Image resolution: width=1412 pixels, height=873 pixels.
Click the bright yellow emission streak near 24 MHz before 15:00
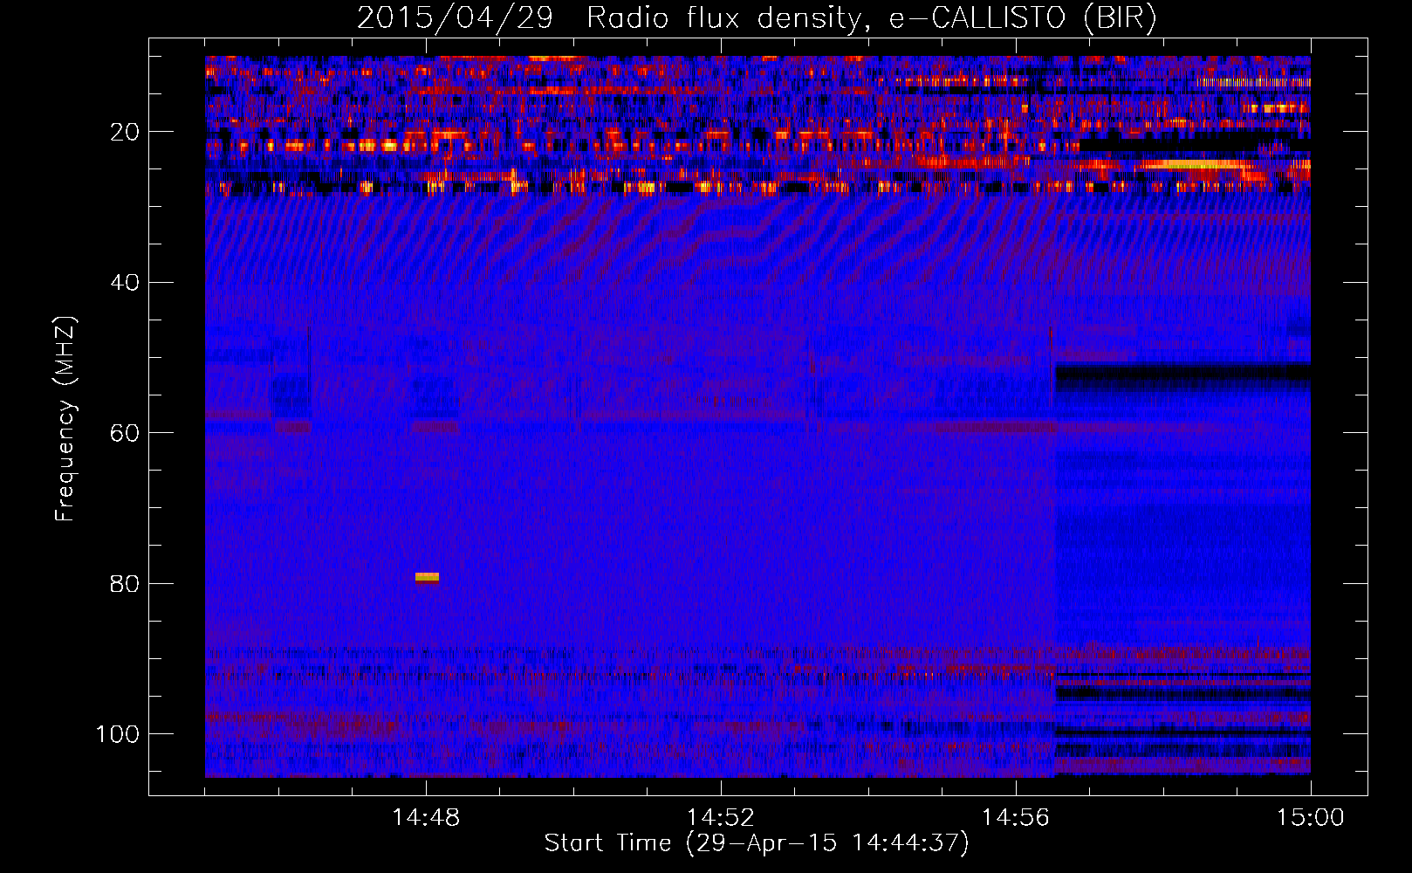(x=1196, y=164)
